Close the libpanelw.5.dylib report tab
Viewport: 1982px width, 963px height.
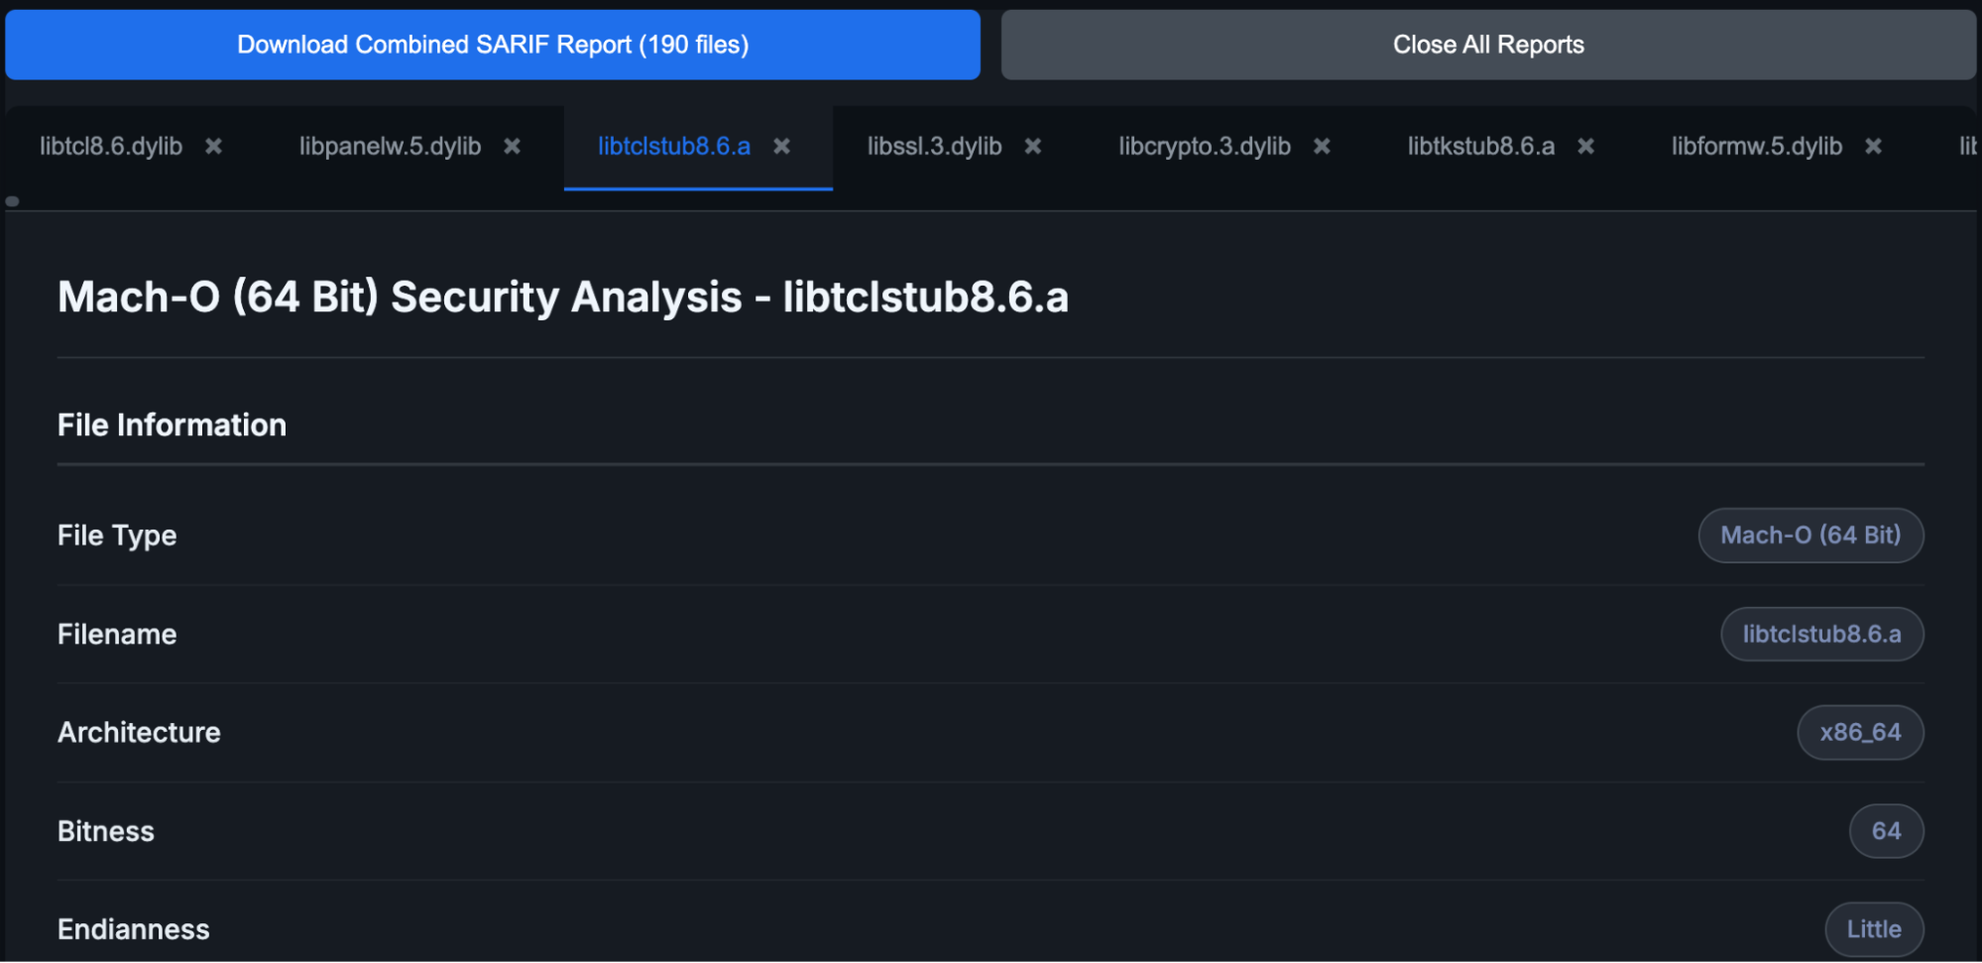[514, 146]
